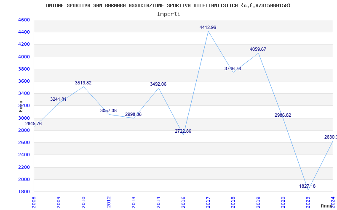Click the 4000 y-axis tick label

pos(24,57)
